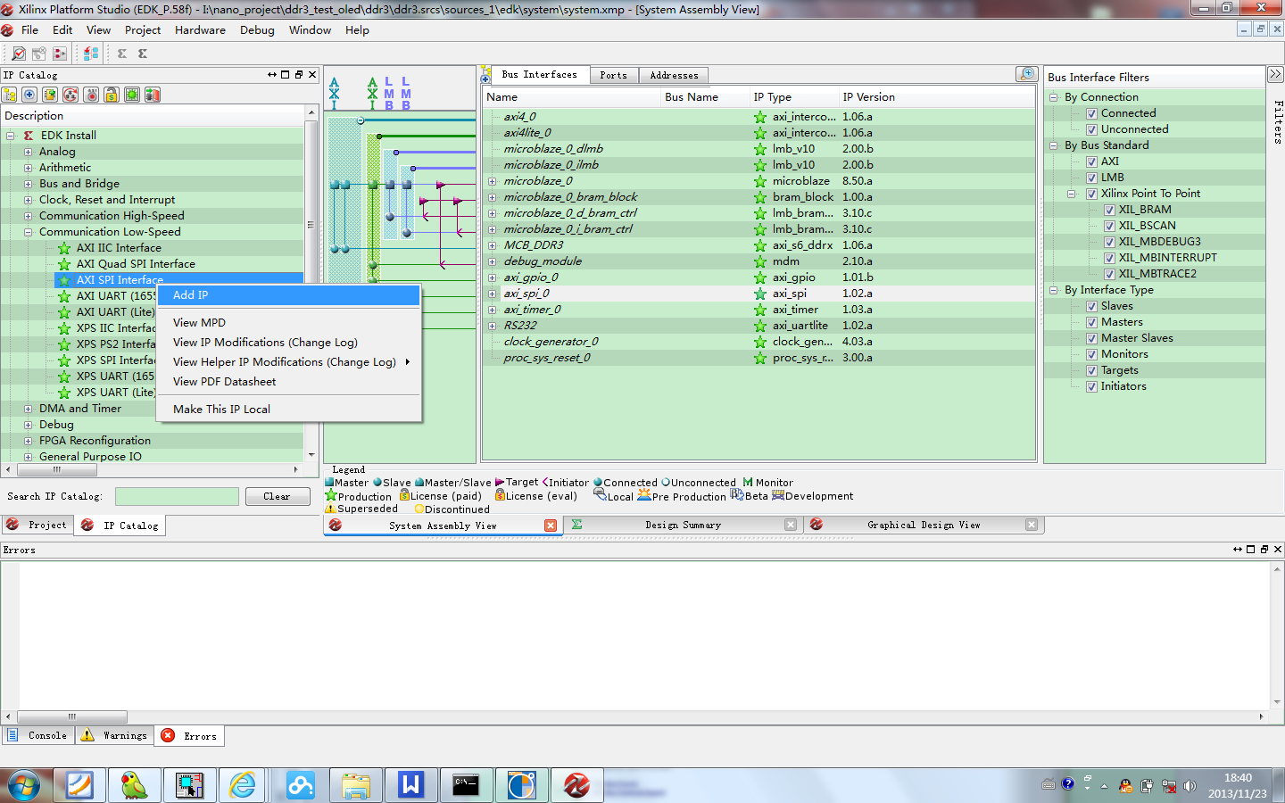Click the zoom icon above the Bus Interface Filters
The image size is (1285, 803).
[1026, 74]
